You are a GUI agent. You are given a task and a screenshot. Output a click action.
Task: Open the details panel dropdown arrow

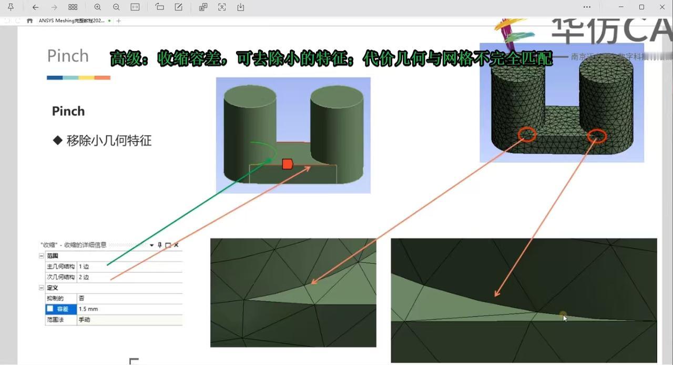[x=152, y=245]
